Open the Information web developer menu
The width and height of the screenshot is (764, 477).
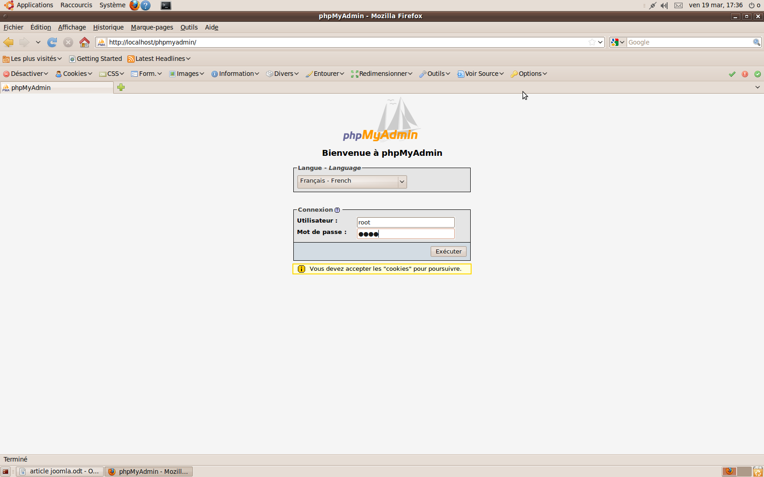[x=235, y=74]
